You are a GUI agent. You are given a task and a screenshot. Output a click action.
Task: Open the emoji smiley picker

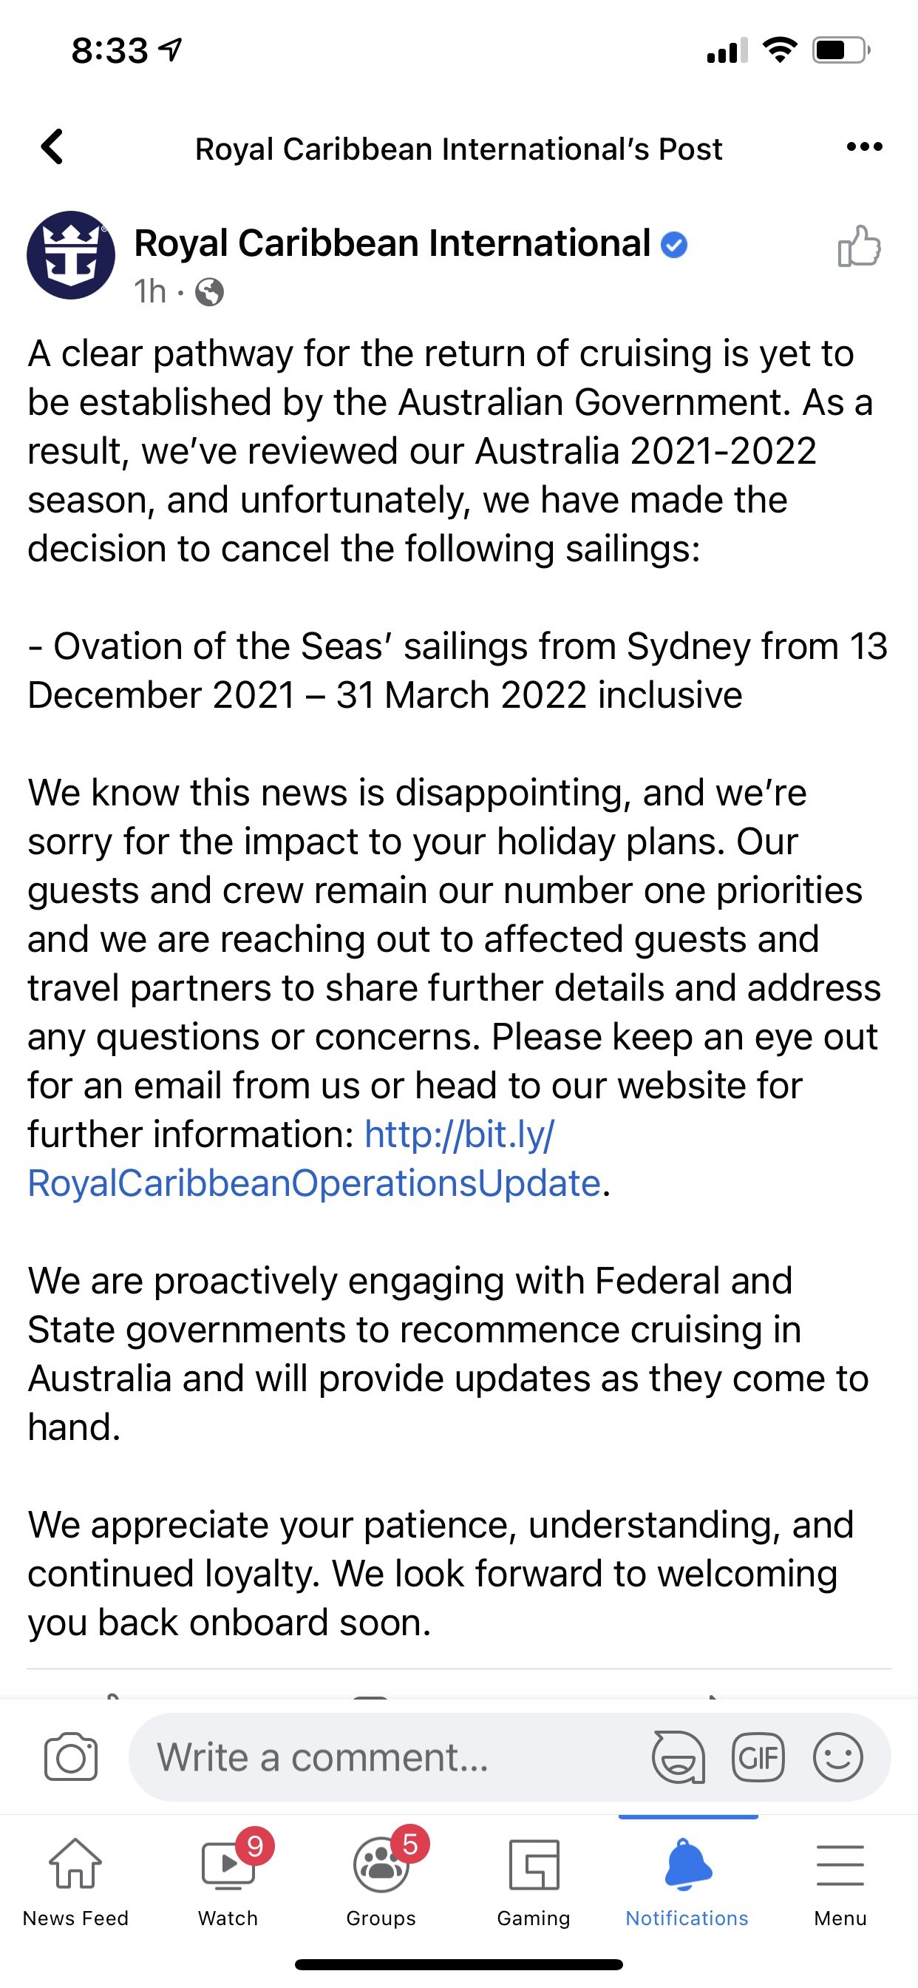point(837,1757)
